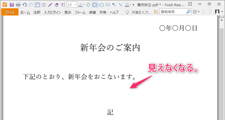Select the Pencil drawing tool

pos(50,5)
